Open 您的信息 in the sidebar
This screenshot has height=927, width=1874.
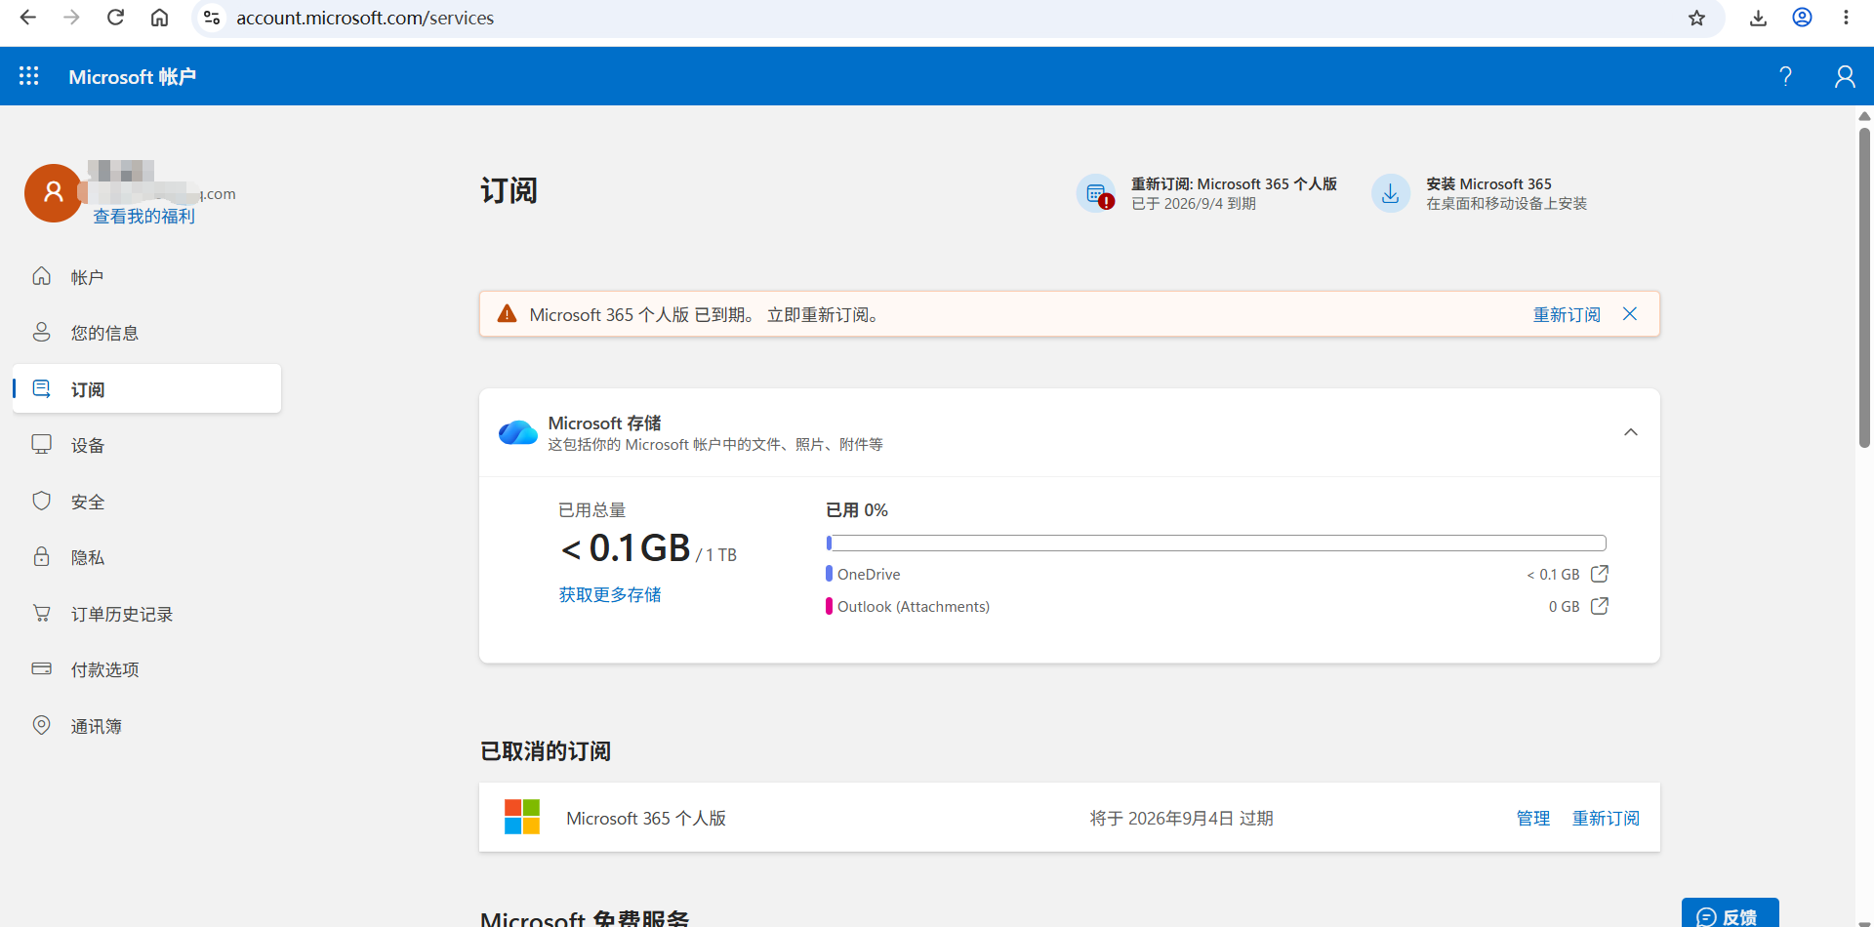[146, 333]
